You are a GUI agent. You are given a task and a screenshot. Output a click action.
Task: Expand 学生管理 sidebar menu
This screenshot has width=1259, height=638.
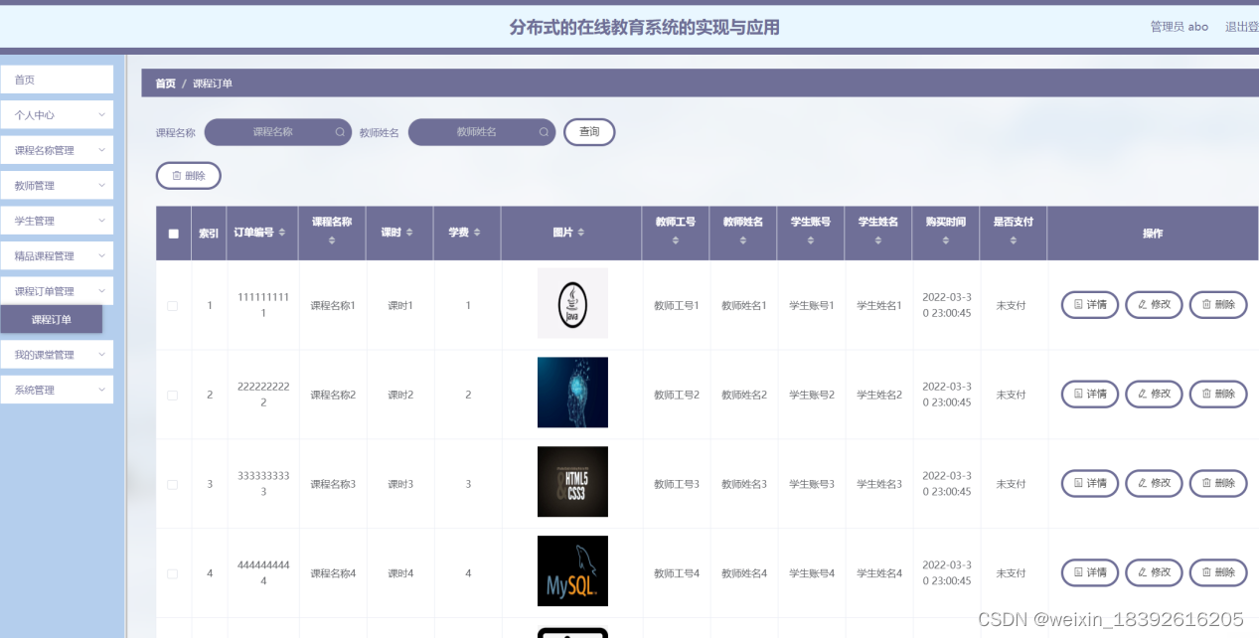click(57, 221)
